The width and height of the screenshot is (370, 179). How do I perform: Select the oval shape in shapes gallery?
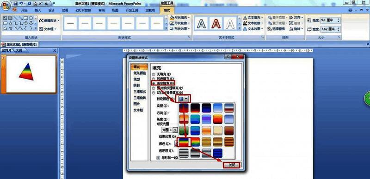tap(31, 18)
